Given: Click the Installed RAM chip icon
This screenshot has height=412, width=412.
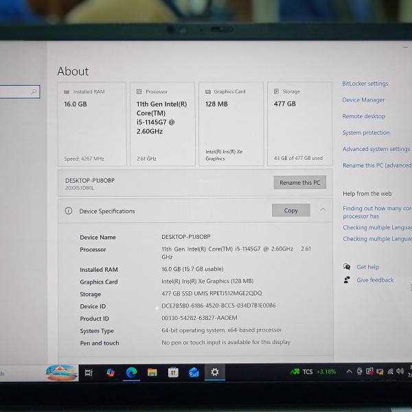Looking at the screenshot, I should click(x=67, y=92).
